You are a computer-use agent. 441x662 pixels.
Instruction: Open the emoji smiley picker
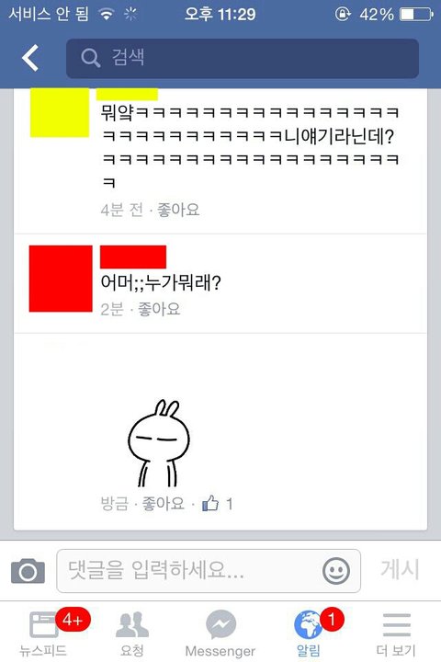click(336, 571)
